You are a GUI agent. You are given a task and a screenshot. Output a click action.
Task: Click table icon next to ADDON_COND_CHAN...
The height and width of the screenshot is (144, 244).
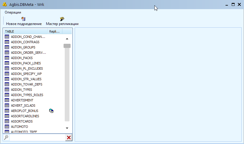(x=7, y=37)
